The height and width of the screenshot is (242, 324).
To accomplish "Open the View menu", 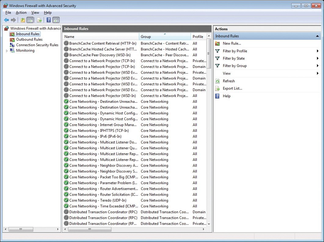I will (35, 13).
